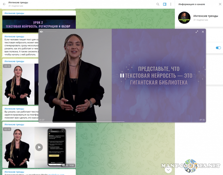Expand the floating video to fullscreen
Image resolution: width=223 pixels, height=175 pixels.
point(197,32)
